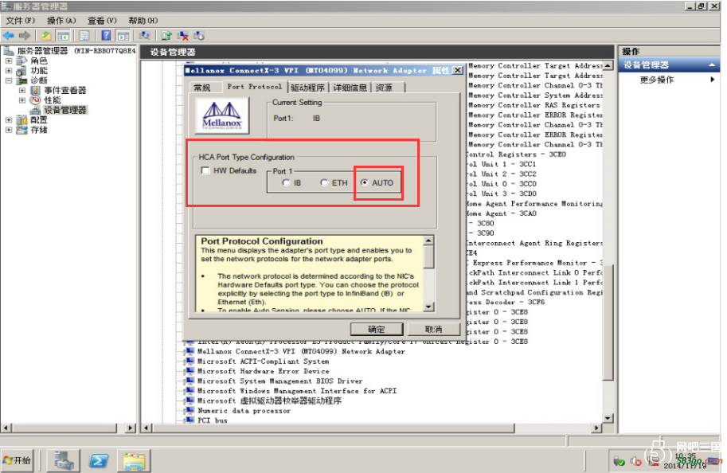
Task: Click left tree pane scroll-right arrow
Action: coord(131,428)
